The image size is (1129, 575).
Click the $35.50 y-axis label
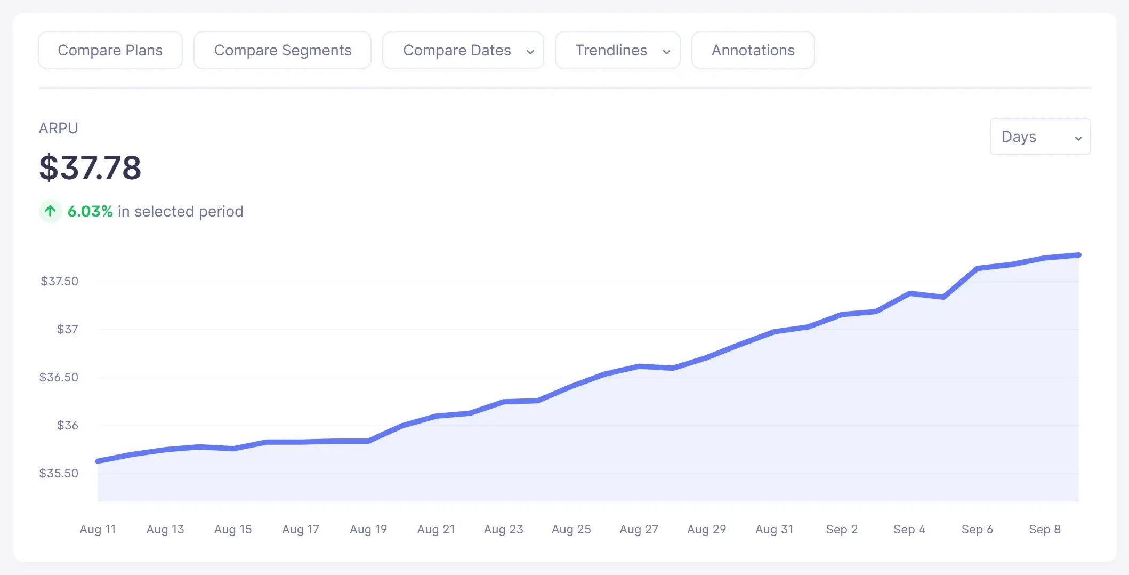(x=59, y=473)
